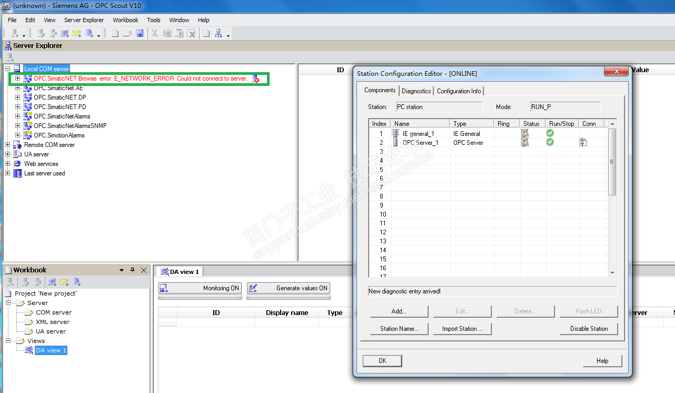Confirm the dialog with OK
Screen dimensions: 675x393
point(382,361)
